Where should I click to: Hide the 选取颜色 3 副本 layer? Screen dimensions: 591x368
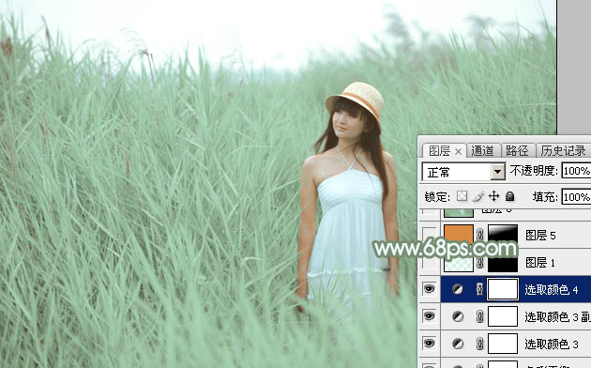pos(430,316)
